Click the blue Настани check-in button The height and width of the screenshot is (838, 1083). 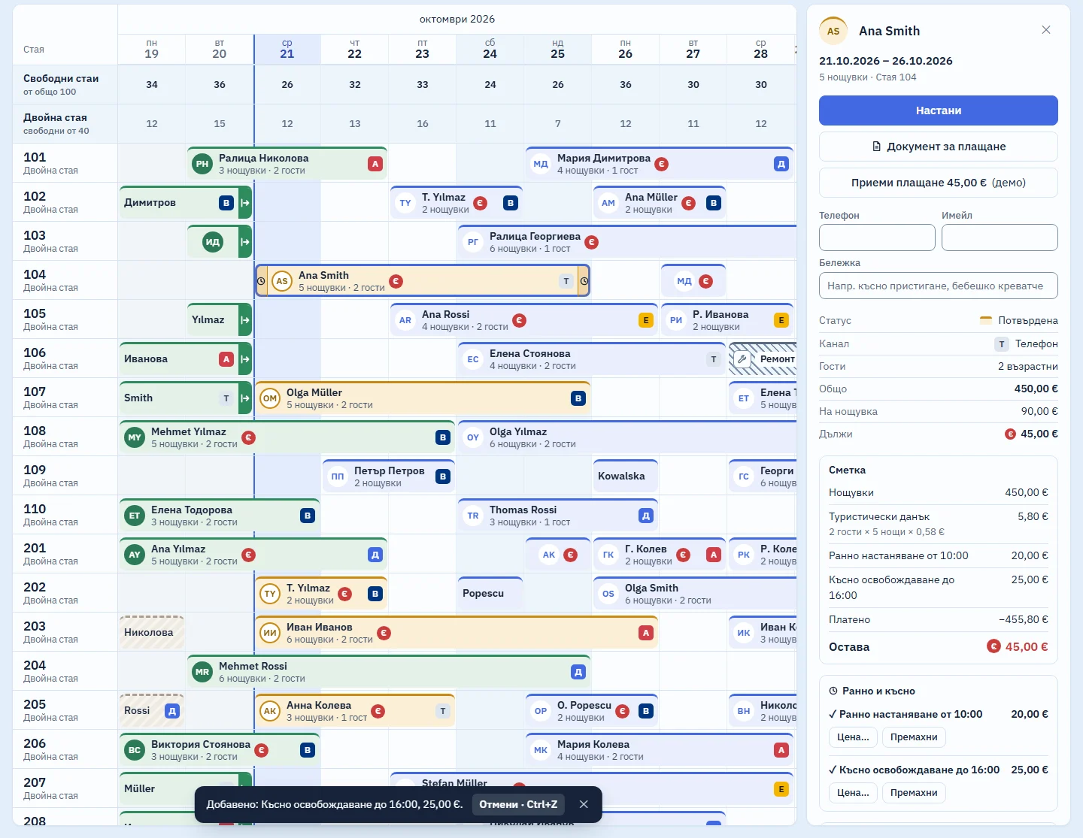pos(939,110)
